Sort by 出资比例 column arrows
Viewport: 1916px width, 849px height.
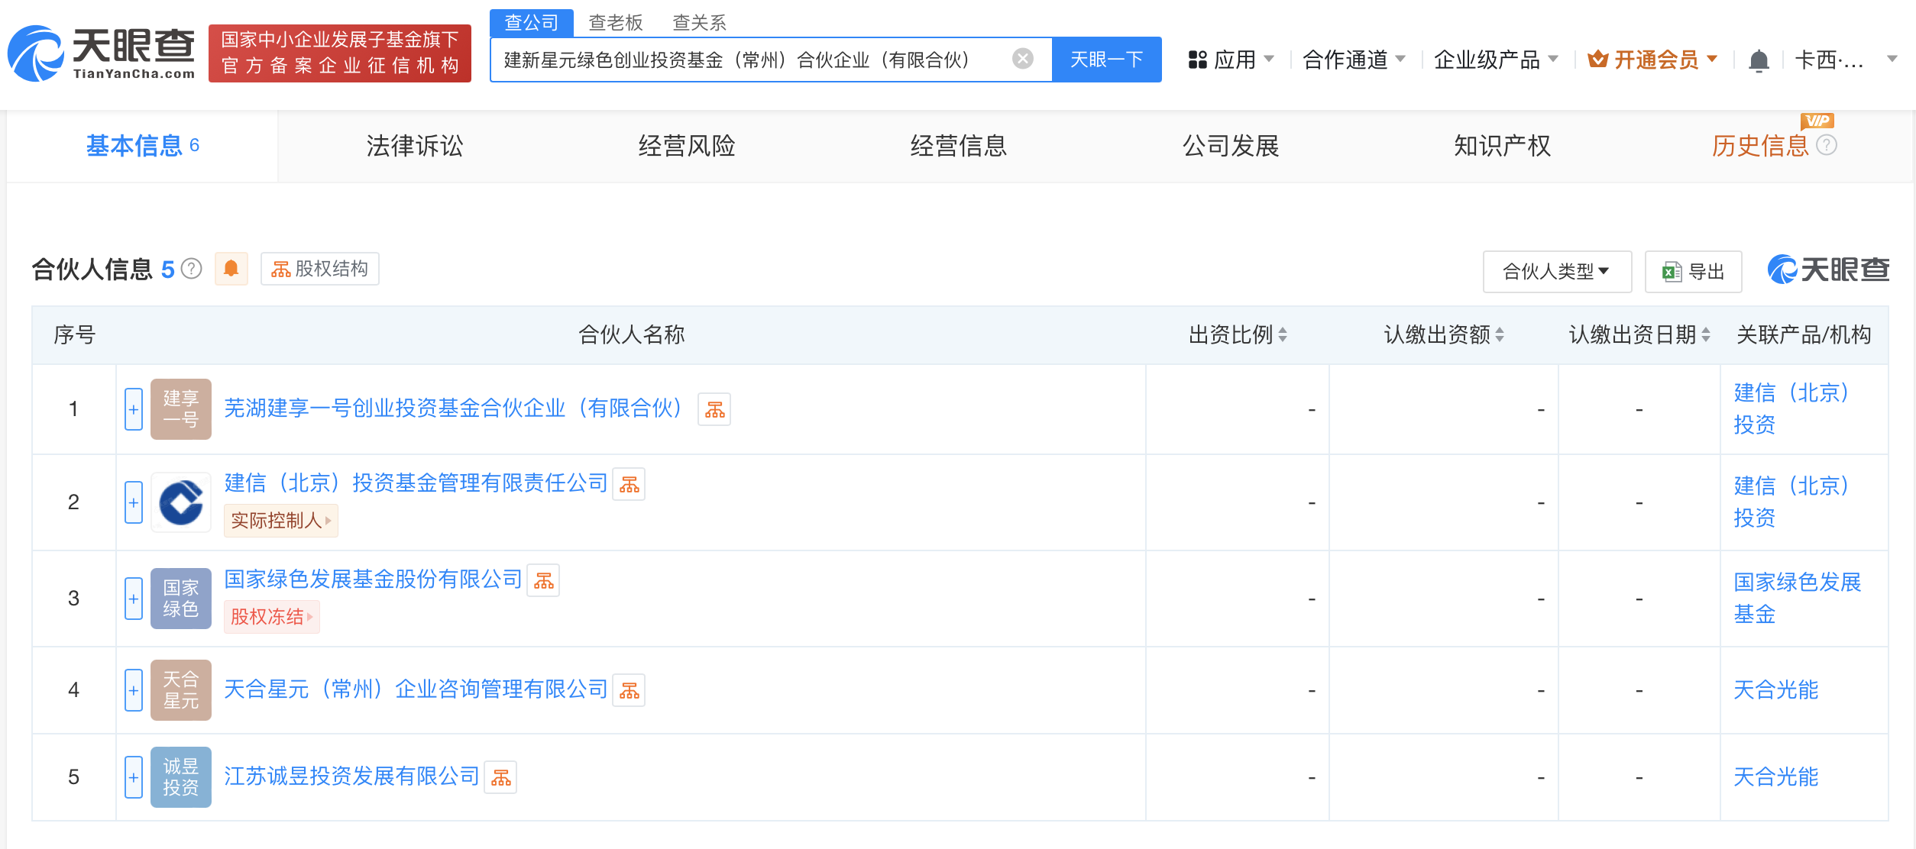pos(1283,335)
